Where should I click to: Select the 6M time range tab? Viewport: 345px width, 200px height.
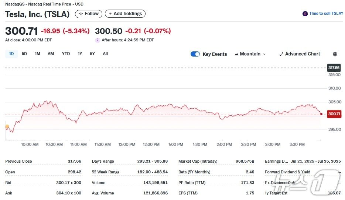coord(51,54)
